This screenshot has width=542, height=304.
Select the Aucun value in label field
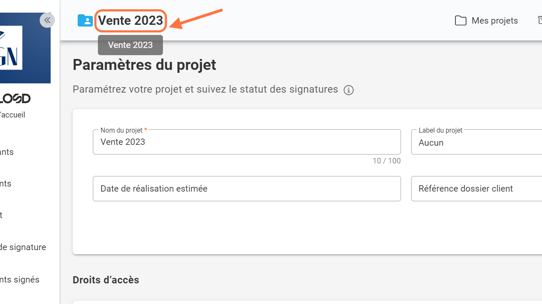431,143
